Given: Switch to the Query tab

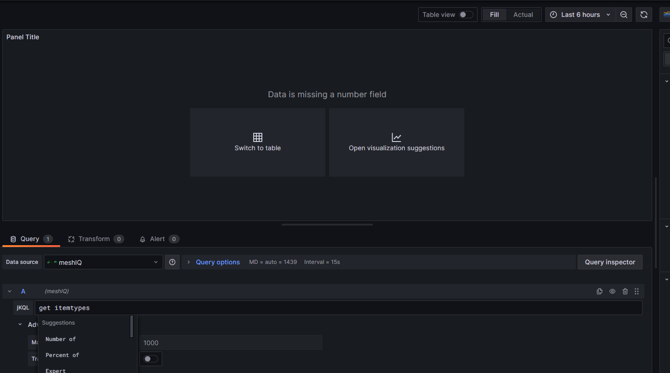Looking at the screenshot, I should (x=32, y=239).
